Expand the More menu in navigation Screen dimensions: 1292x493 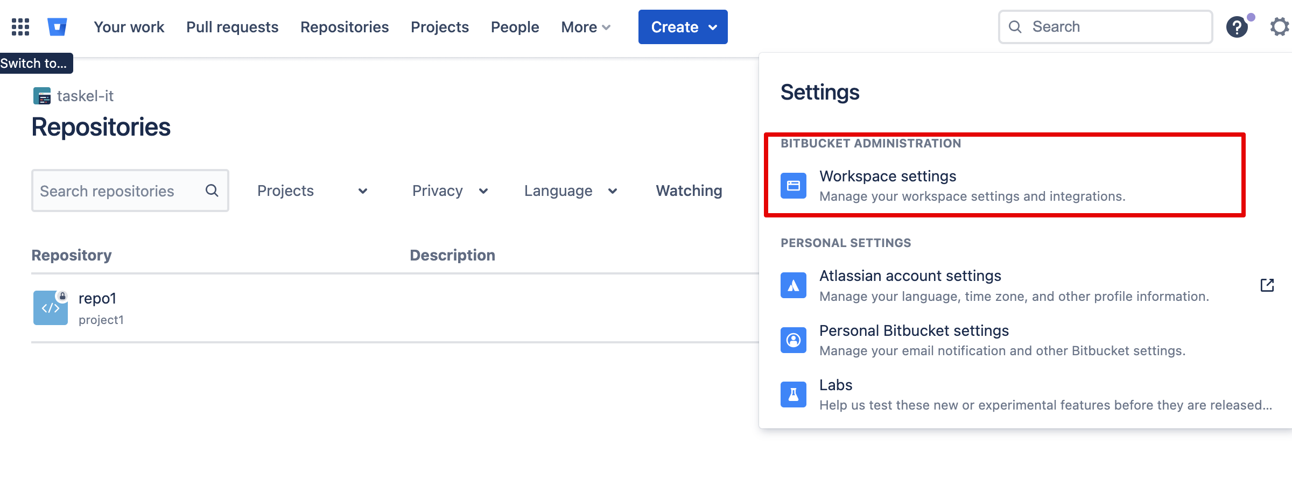click(x=586, y=27)
